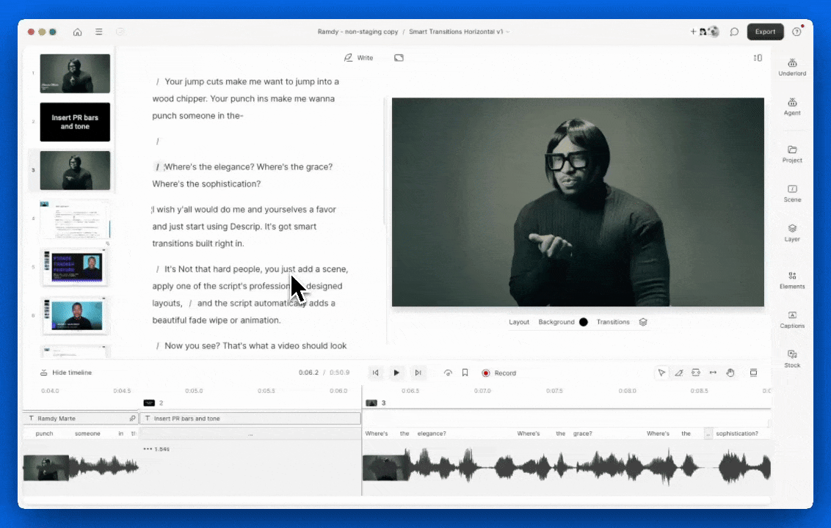Open the hamburger menu near top left

98,32
